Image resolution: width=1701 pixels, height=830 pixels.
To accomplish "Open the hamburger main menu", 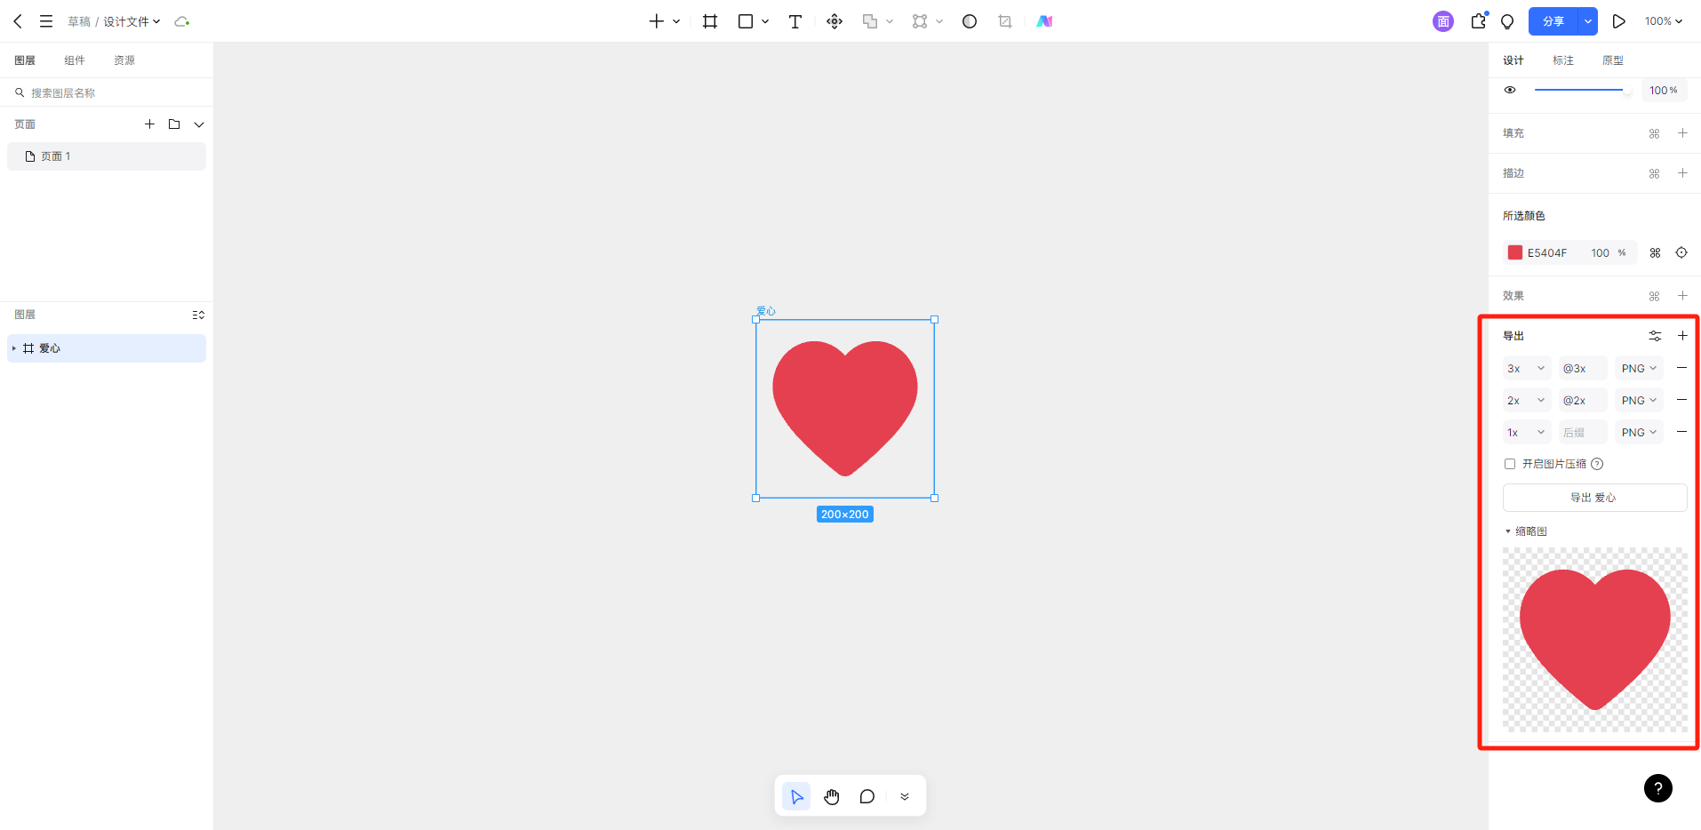I will [46, 21].
